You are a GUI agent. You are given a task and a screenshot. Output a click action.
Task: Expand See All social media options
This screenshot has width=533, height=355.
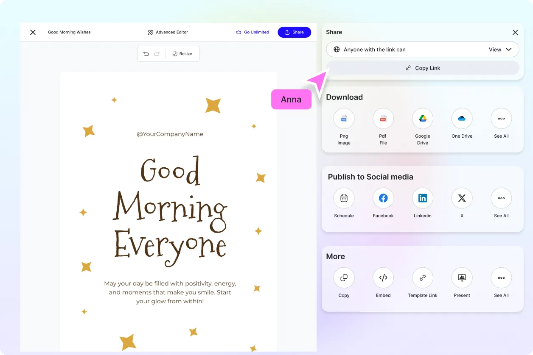501,198
